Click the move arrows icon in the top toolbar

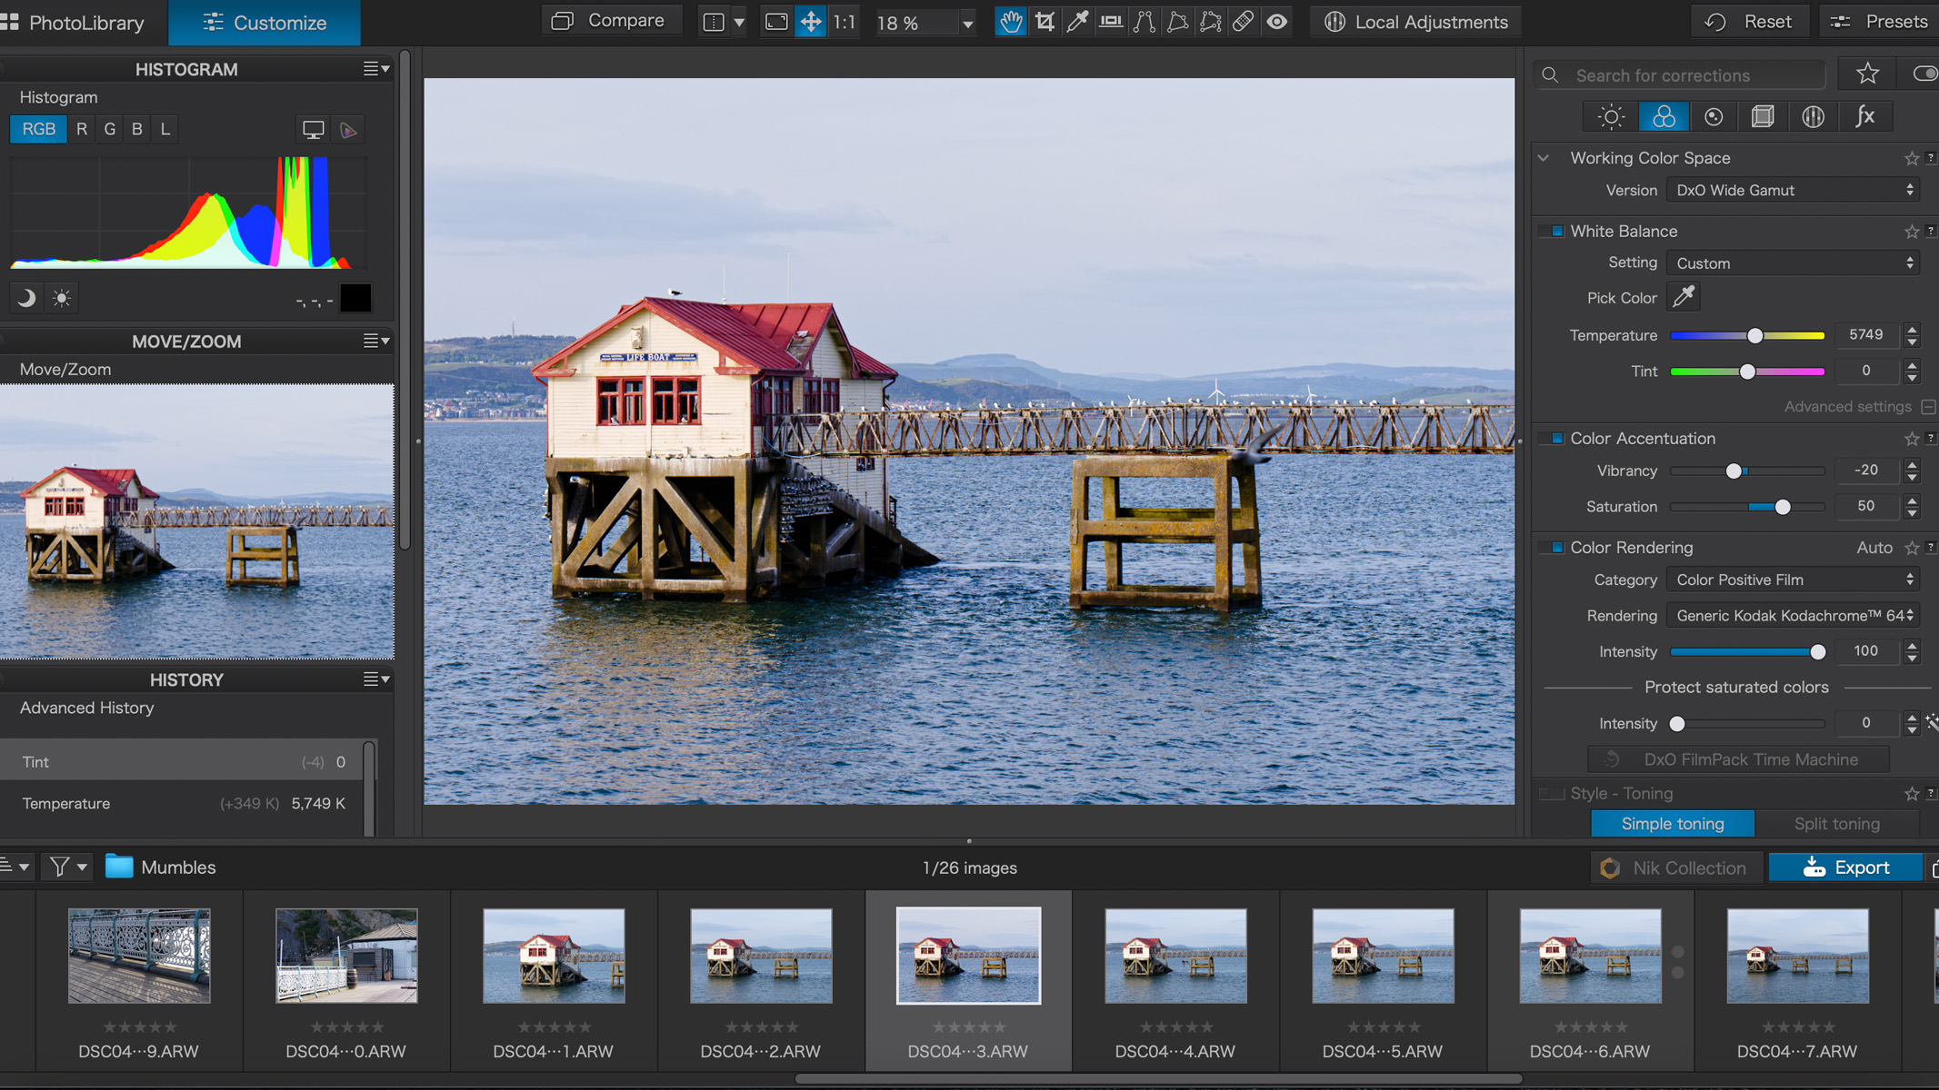[810, 22]
